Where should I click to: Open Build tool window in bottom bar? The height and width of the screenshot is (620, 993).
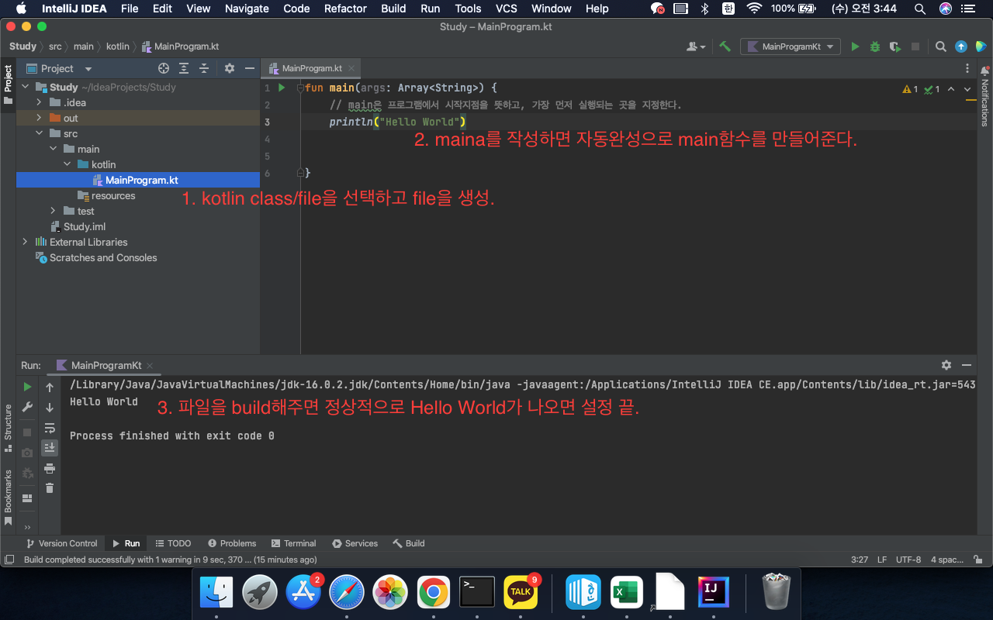tap(409, 543)
